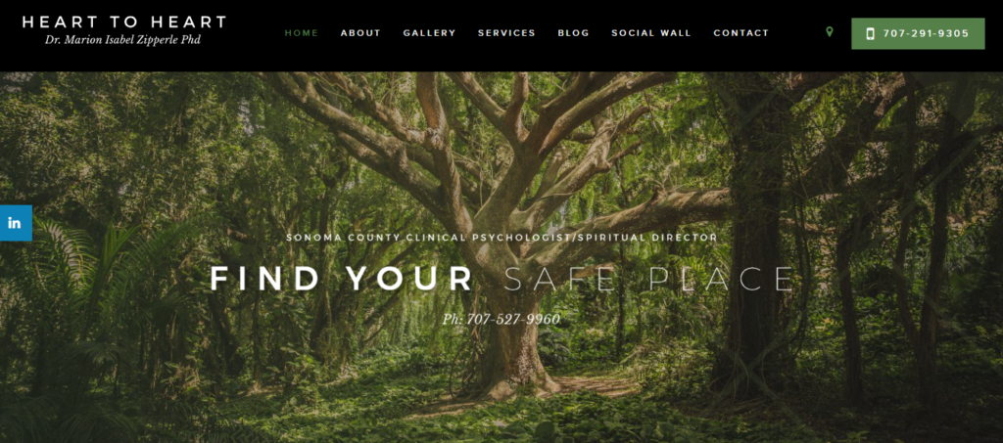The image size is (1003, 443).
Task: Select Gallery in the navigation bar
Action: click(x=430, y=33)
